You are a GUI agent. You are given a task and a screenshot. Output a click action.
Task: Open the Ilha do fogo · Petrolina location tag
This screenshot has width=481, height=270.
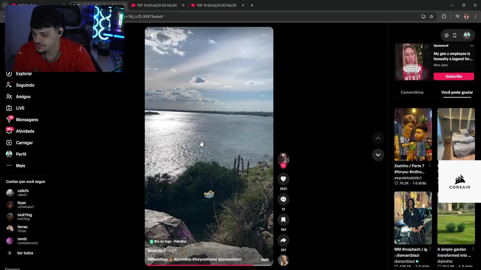[168, 241]
